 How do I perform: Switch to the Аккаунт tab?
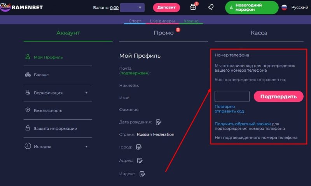68,33
